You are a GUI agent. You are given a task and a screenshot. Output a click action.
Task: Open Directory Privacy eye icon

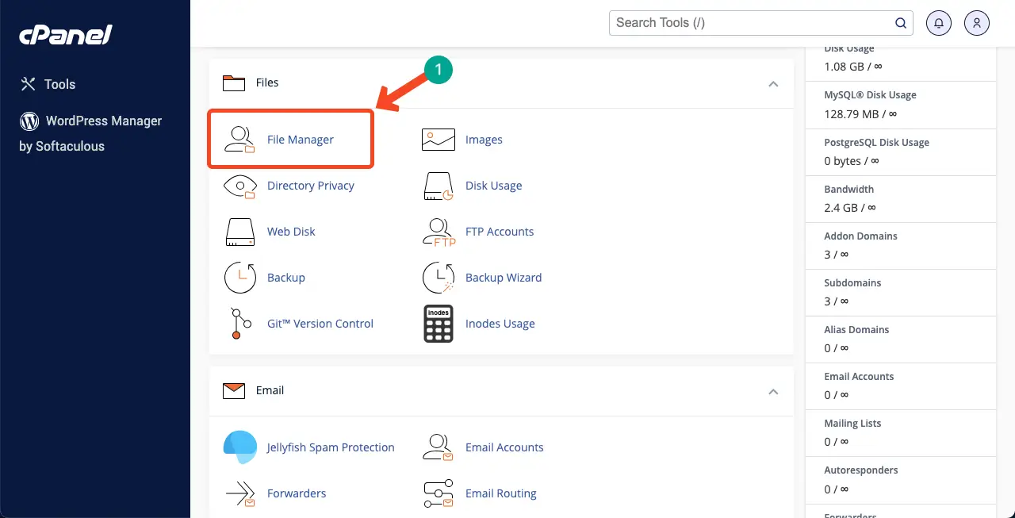239,186
